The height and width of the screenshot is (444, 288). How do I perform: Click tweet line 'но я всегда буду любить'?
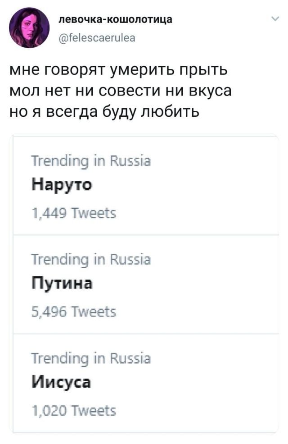coord(104,110)
